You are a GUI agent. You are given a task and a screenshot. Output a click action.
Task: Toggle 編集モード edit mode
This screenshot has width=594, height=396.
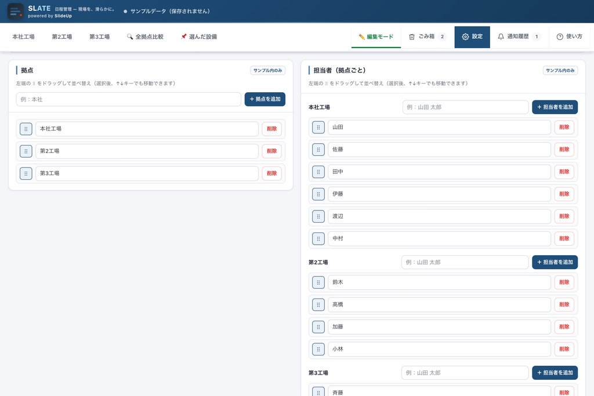[x=376, y=37]
